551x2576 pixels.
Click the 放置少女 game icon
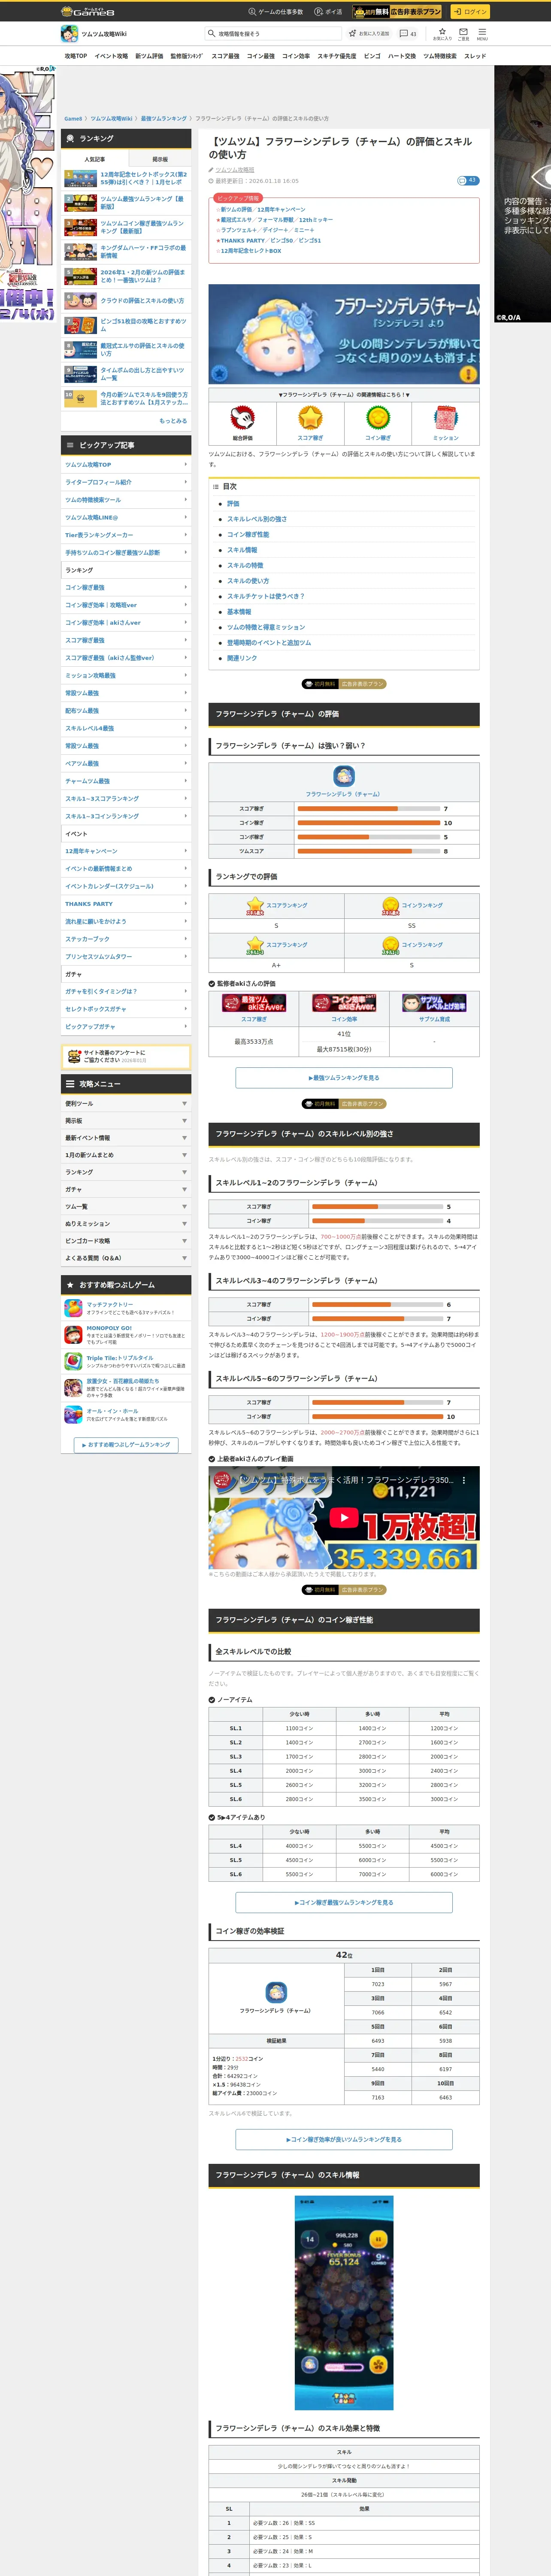pyautogui.click(x=73, y=1388)
